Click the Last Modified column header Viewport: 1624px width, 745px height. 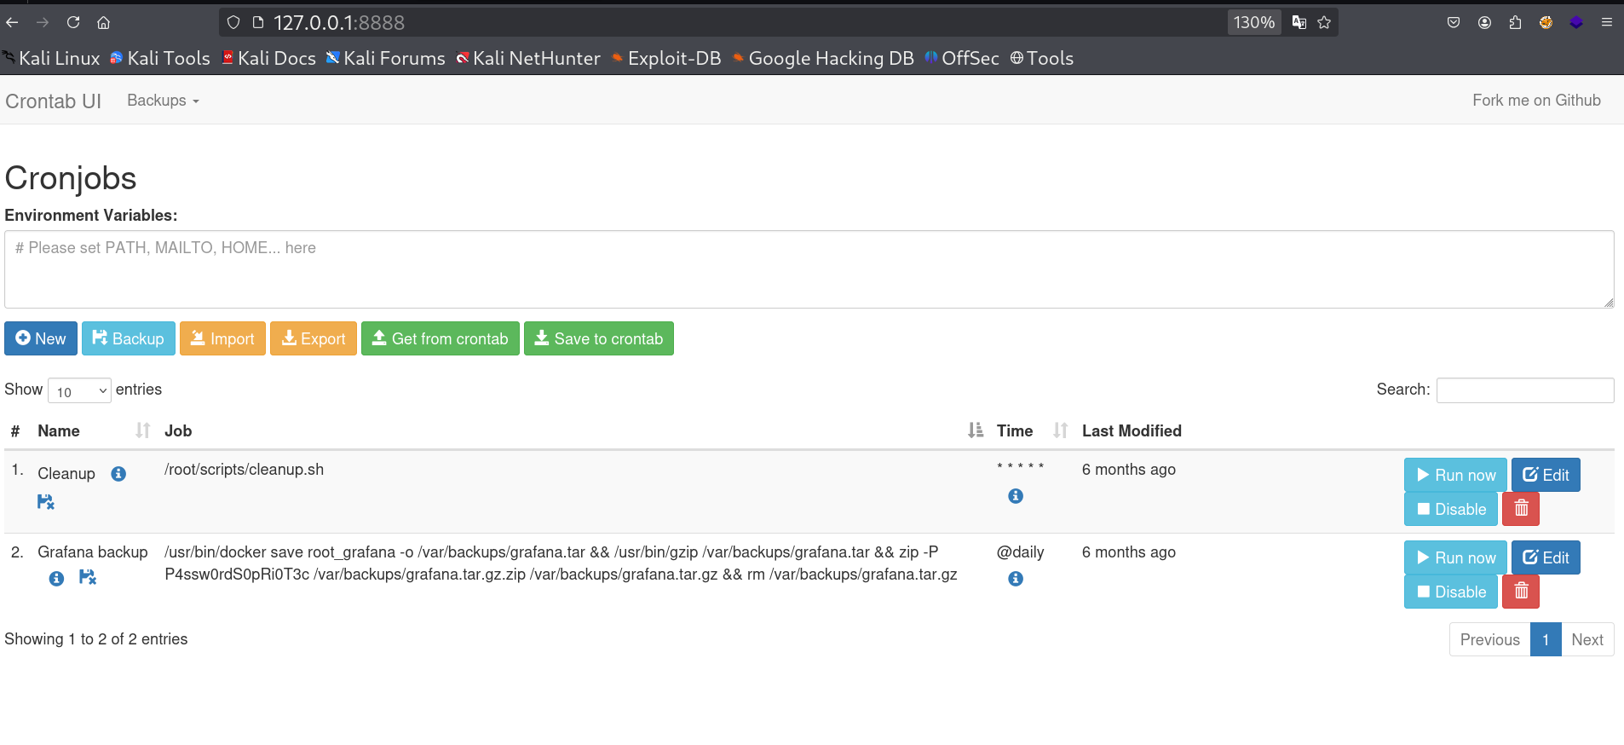coord(1132,430)
